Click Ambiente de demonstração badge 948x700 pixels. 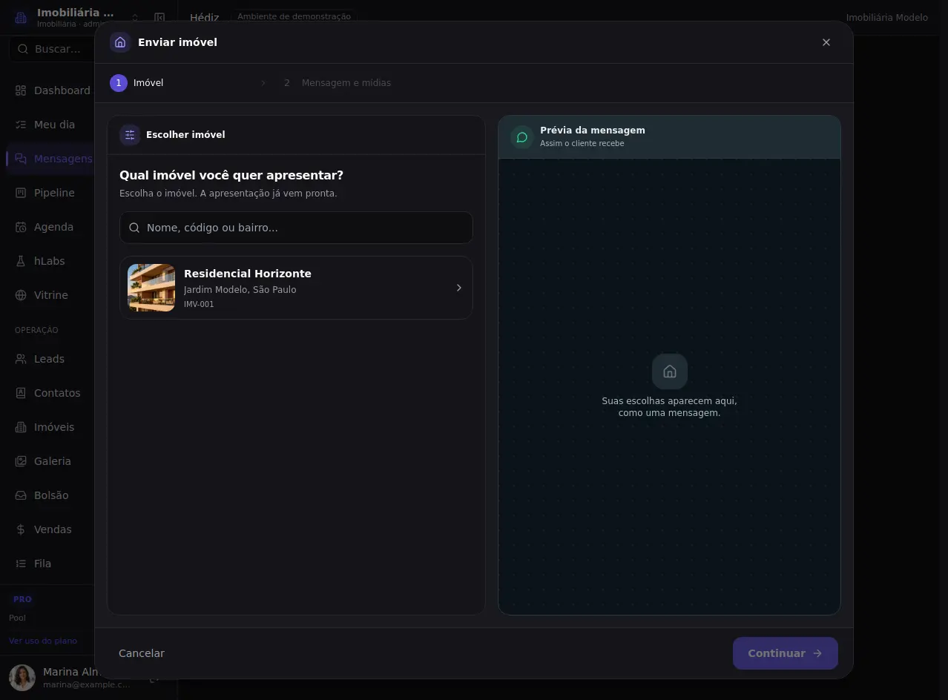click(294, 16)
